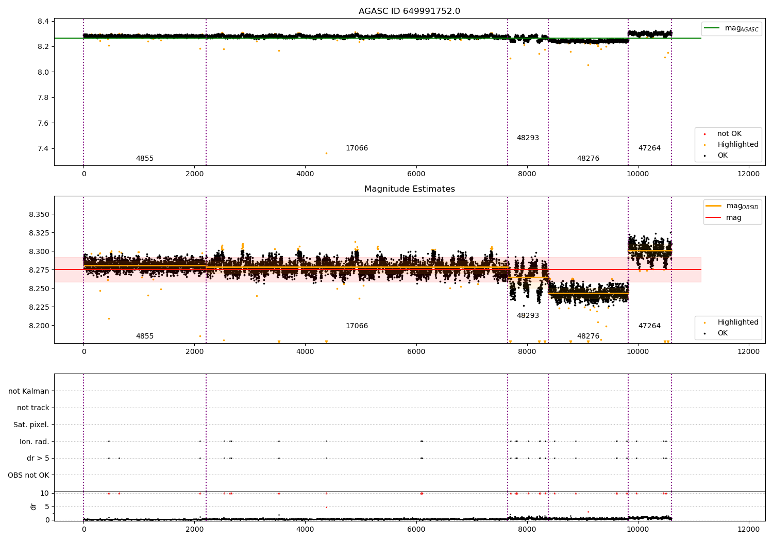Click the 5 tick on dr axis
773x541 pixels.
click(x=47, y=507)
